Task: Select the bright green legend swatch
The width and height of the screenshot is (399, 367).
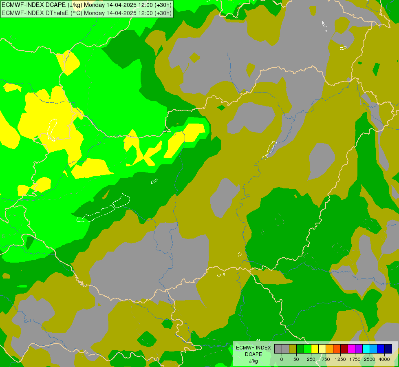Action: 307,349
